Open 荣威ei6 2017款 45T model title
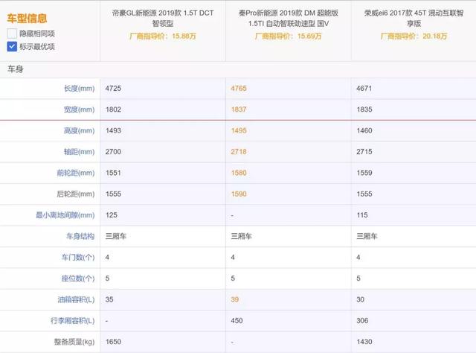The width and height of the screenshot is (476, 353). (414, 18)
